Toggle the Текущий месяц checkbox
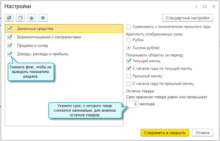 click(x=129, y=61)
